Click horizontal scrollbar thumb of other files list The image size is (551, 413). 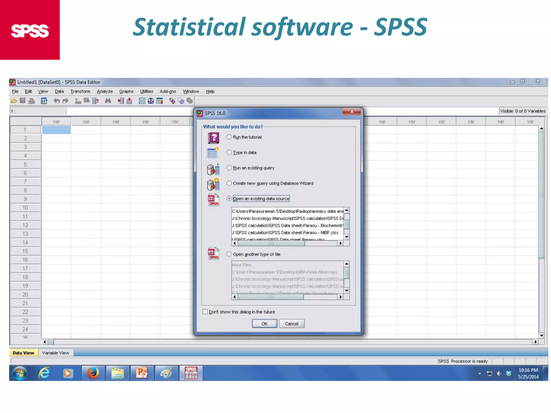[x=271, y=297]
